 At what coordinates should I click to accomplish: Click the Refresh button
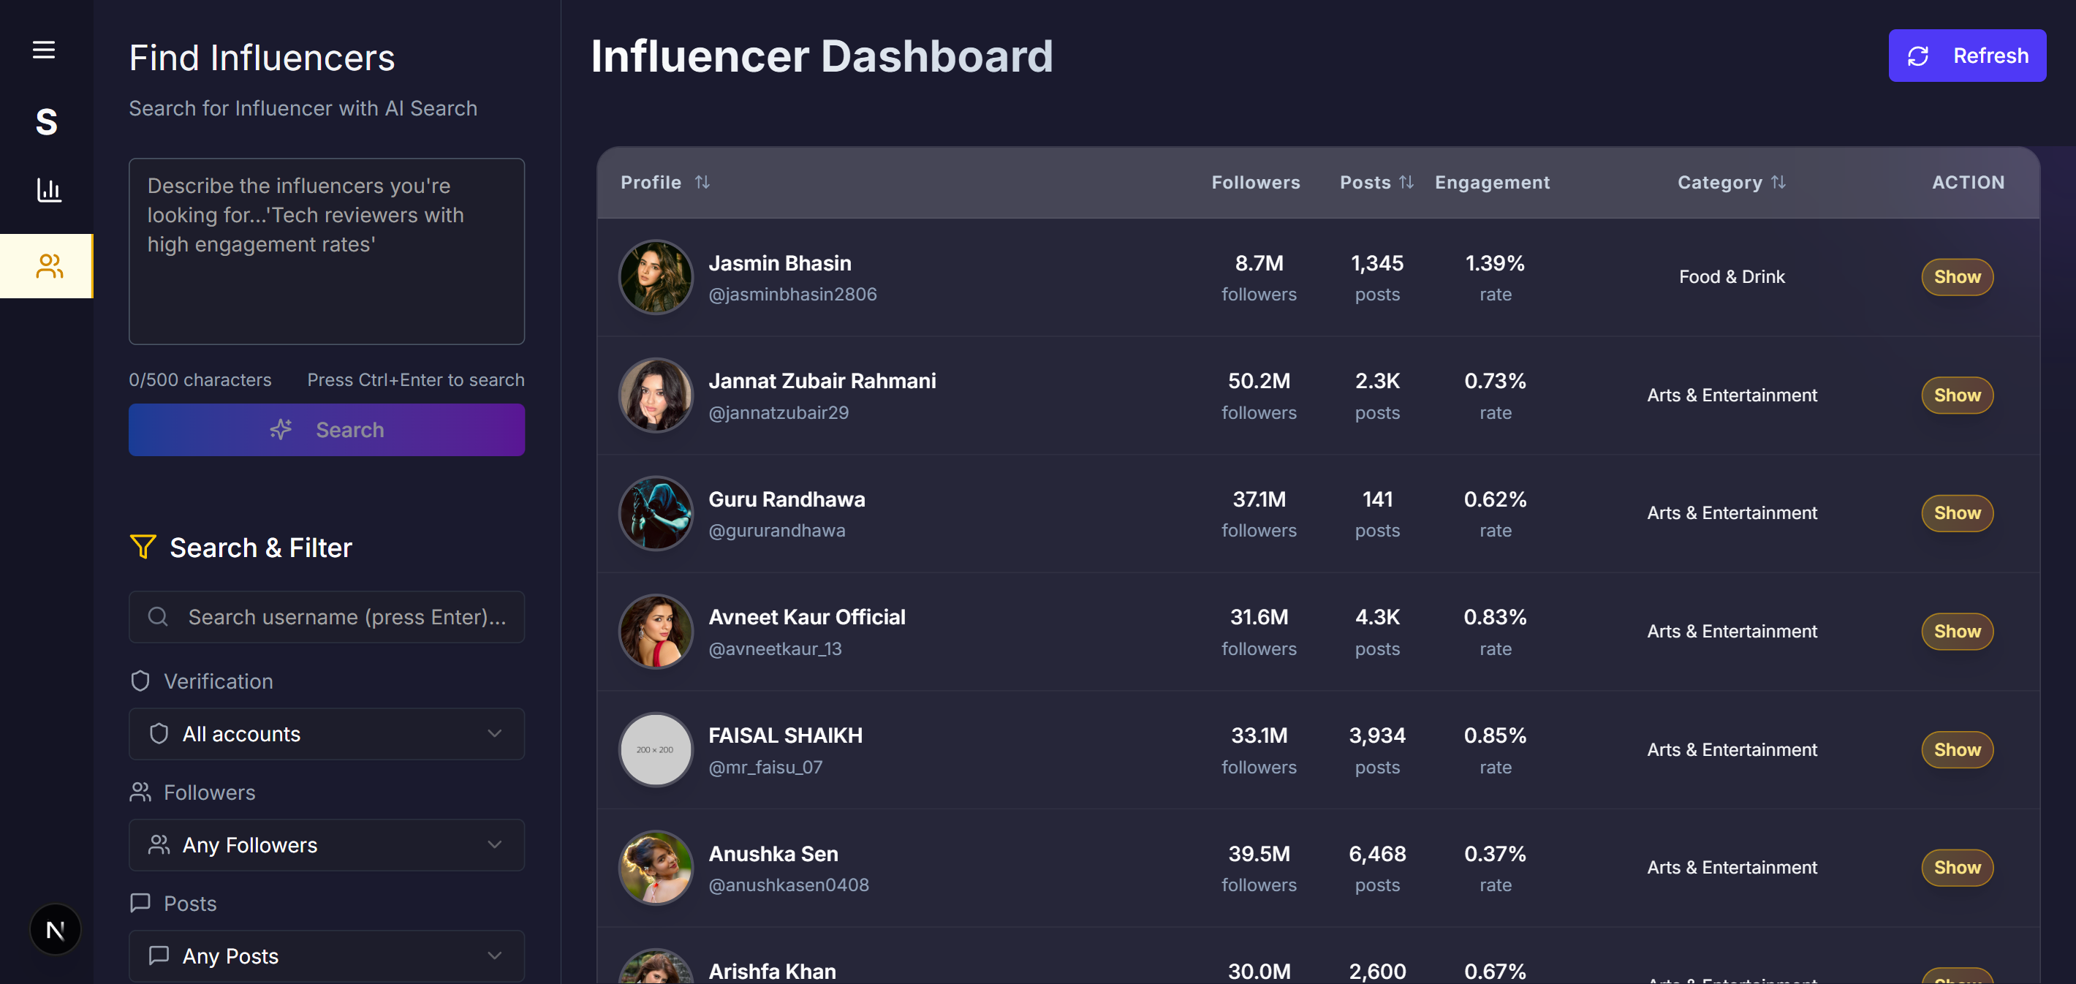1966,56
